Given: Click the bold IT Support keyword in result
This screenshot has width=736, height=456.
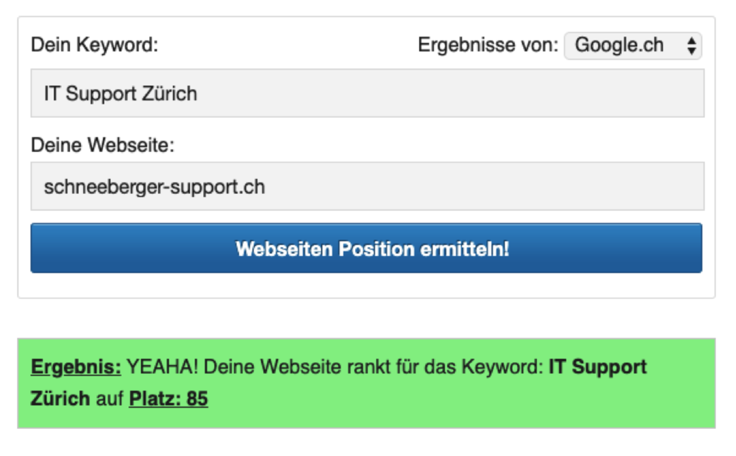Looking at the screenshot, I should (597, 367).
